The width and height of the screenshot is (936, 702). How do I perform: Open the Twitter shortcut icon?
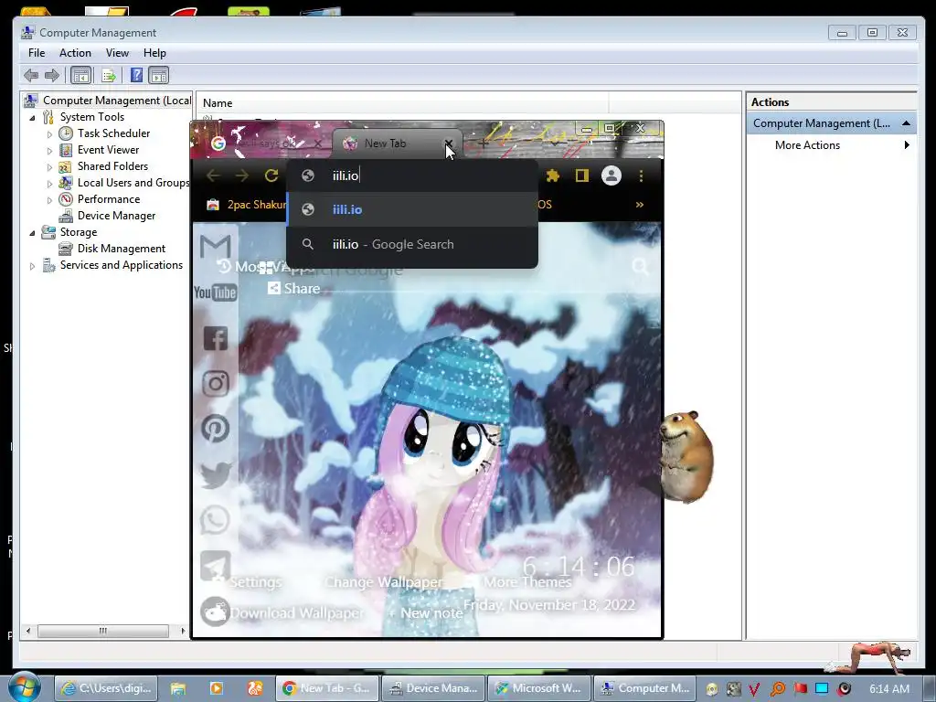pos(216,474)
